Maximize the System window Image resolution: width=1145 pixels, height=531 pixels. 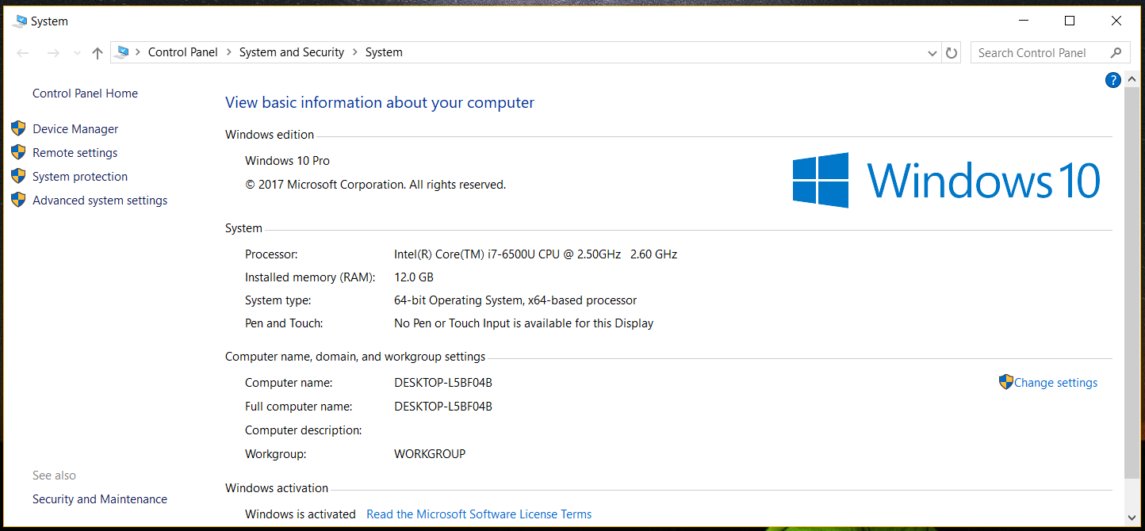[x=1070, y=21]
